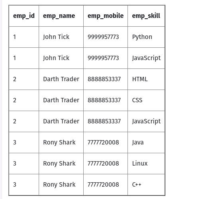Screen dimensions: 202x199
Task: Select the C++ skill cell
Action: [146, 185]
